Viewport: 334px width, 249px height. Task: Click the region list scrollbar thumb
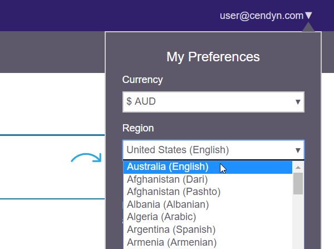pyautogui.click(x=298, y=184)
